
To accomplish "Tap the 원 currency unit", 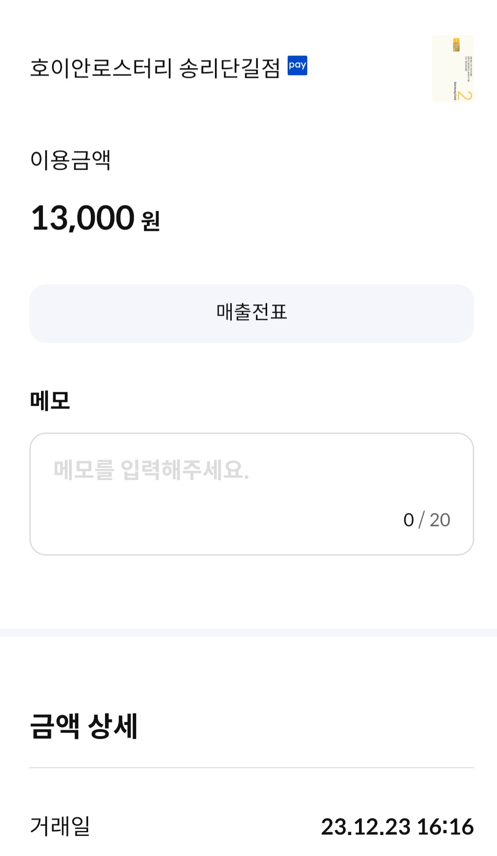I will click(151, 221).
